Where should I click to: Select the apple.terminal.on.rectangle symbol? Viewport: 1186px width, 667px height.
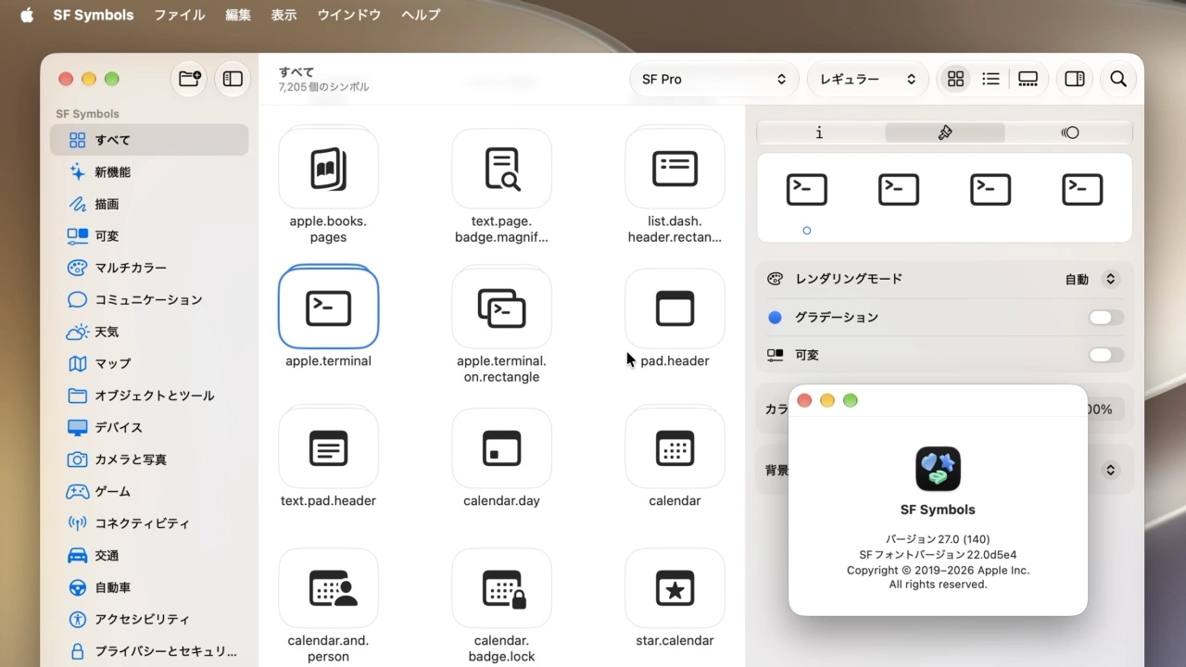(x=501, y=308)
